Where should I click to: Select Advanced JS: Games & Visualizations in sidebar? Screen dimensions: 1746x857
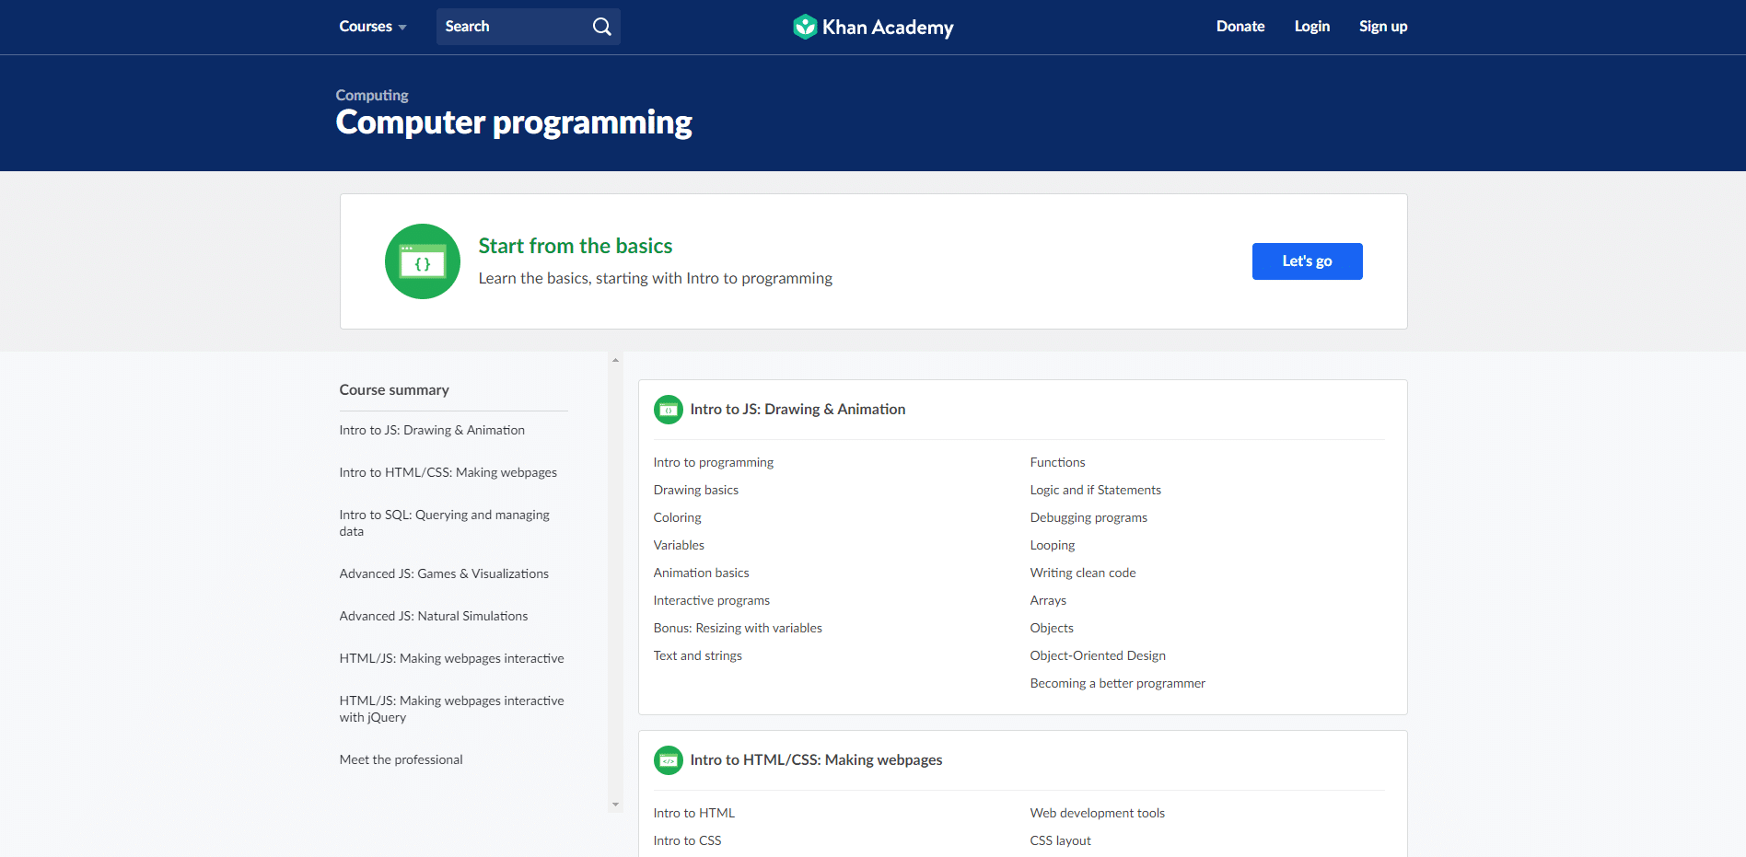pos(444,573)
